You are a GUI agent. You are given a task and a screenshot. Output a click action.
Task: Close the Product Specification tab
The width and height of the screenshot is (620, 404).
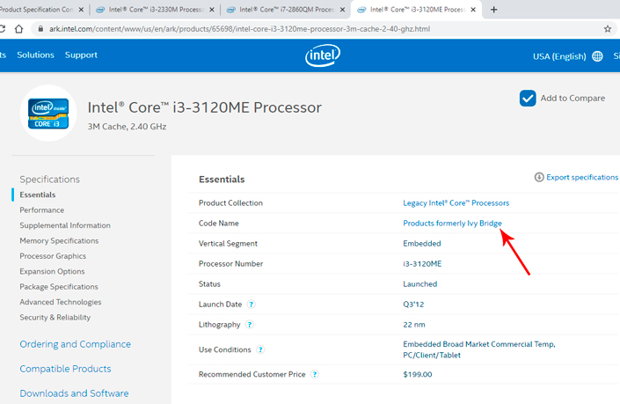(81, 10)
